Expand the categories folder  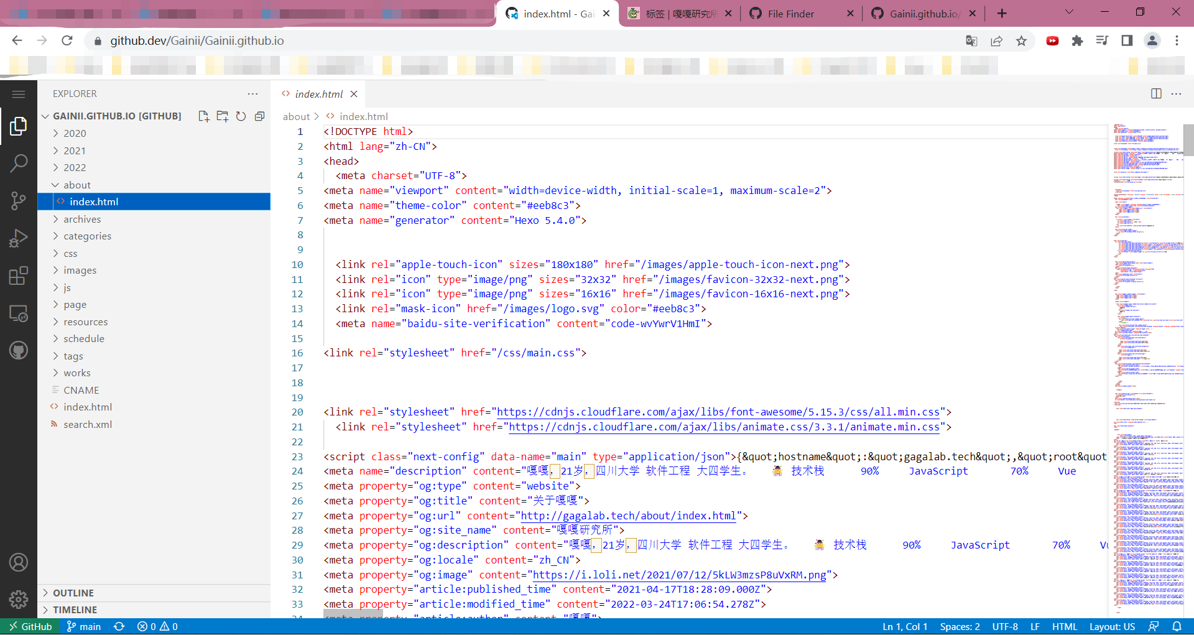click(154, 236)
